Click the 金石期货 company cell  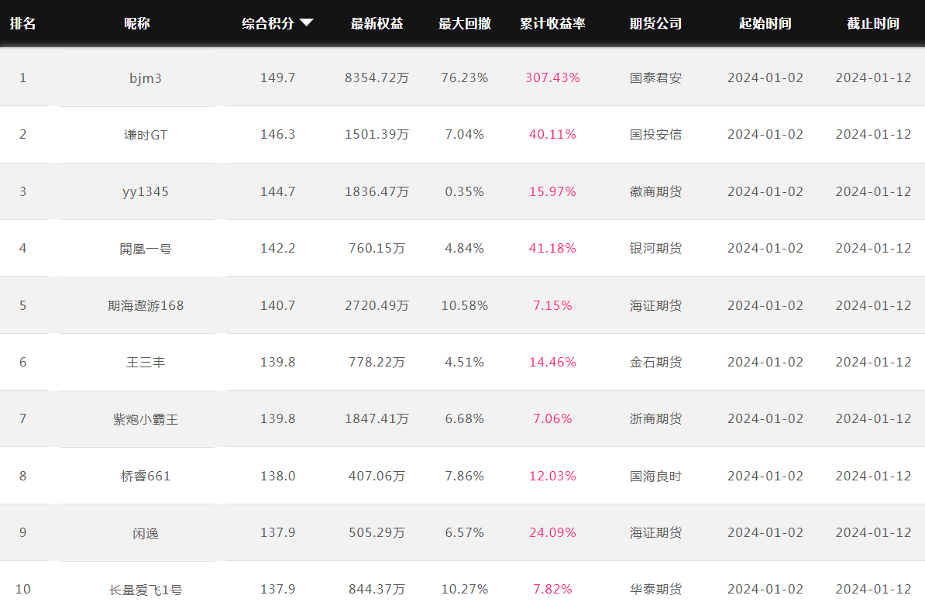click(x=655, y=363)
